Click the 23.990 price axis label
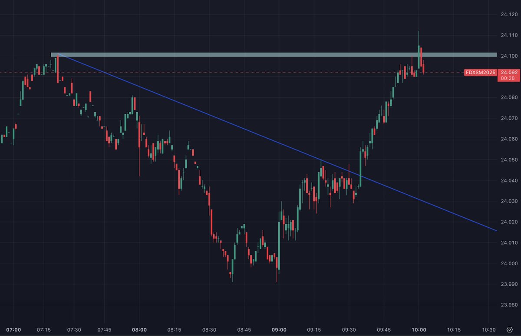This screenshot has width=521, height=336. point(509,284)
